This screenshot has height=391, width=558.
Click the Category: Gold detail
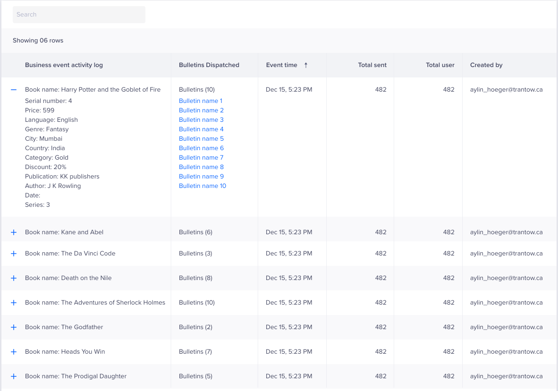point(47,157)
